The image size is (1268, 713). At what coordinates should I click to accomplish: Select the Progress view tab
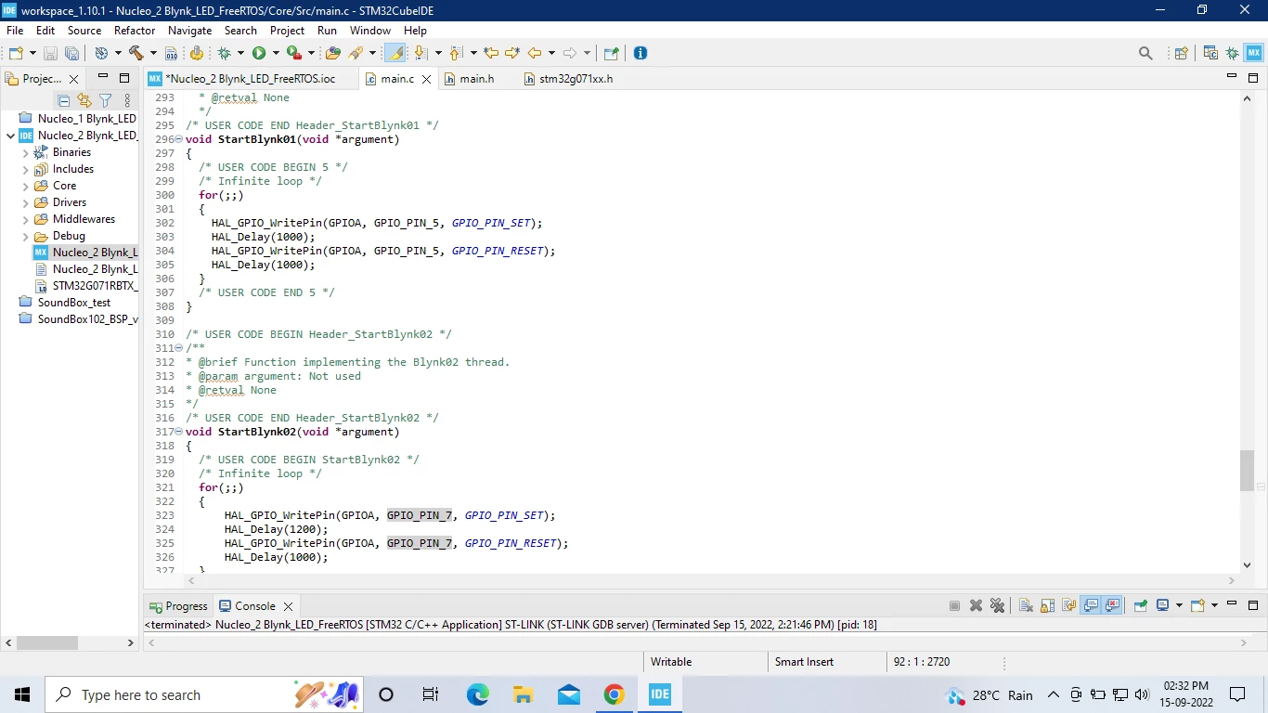[178, 606]
